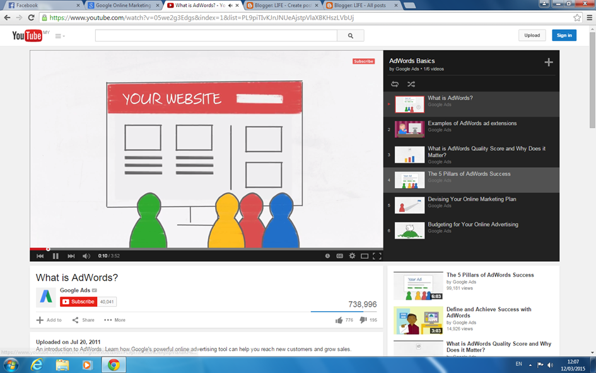Click the Sign in button
Image resolution: width=596 pixels, height=373 pixels.
click(x=564, y=35)
